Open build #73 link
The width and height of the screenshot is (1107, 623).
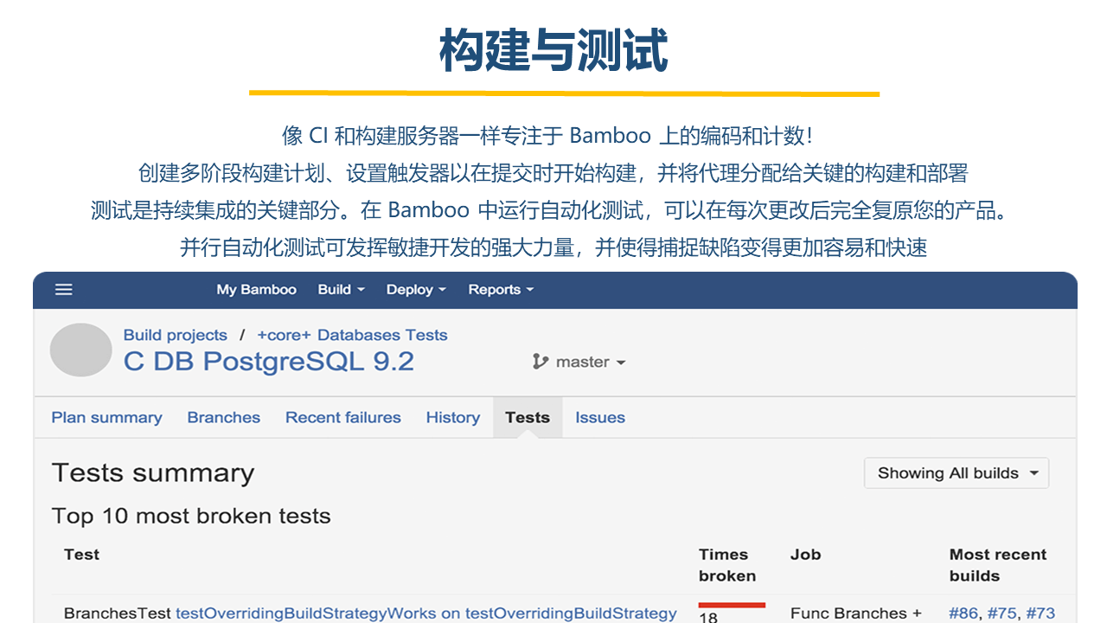[x=1040, y=613]
